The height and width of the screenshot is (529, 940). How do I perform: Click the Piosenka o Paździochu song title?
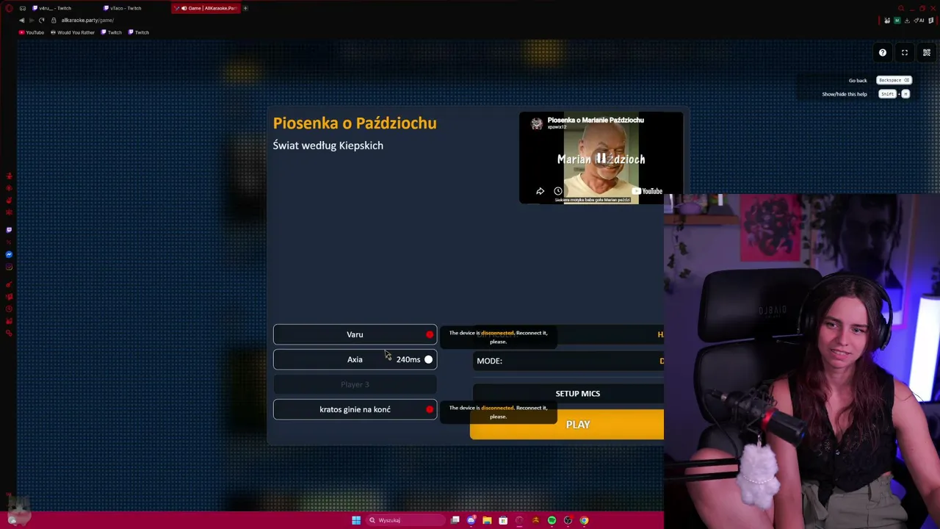click(355, 123)
